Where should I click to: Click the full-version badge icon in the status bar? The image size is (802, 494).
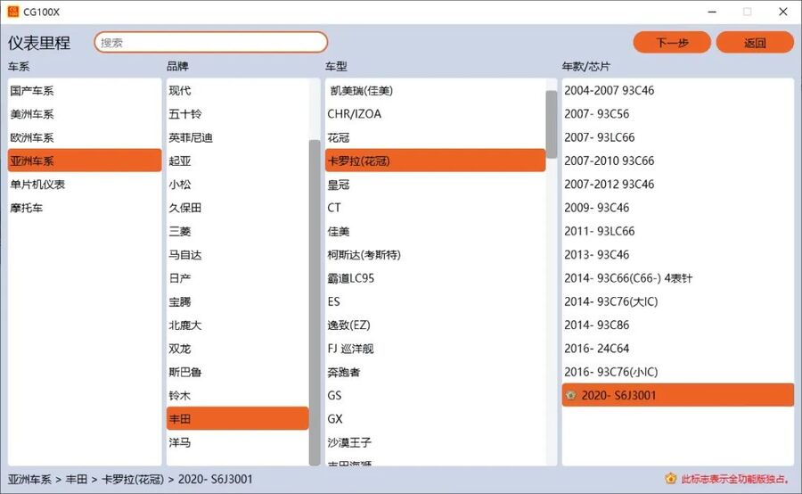pos(670,479)
